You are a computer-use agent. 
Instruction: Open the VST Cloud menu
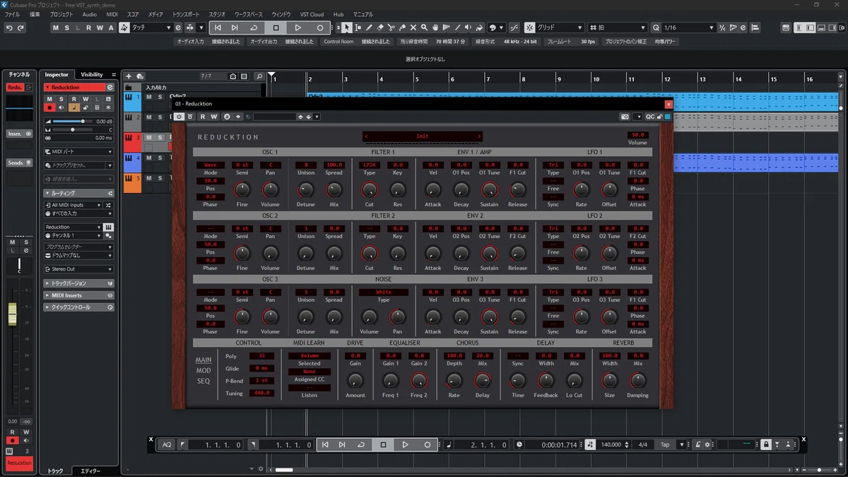(312, 14)
